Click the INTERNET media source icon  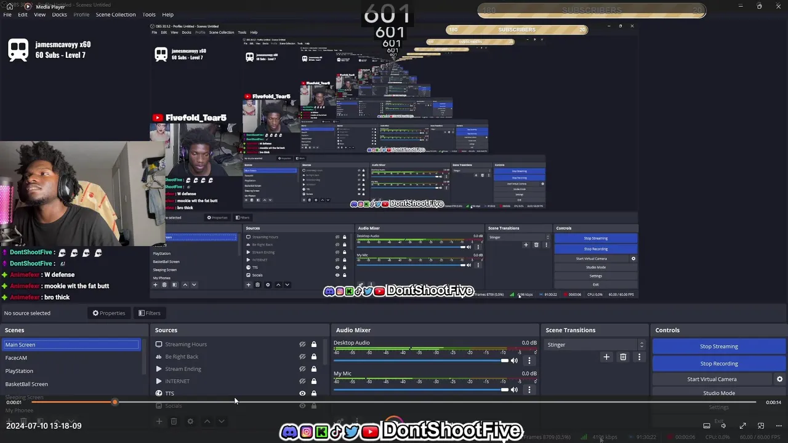pyautogui.click(x=159, y=381)
